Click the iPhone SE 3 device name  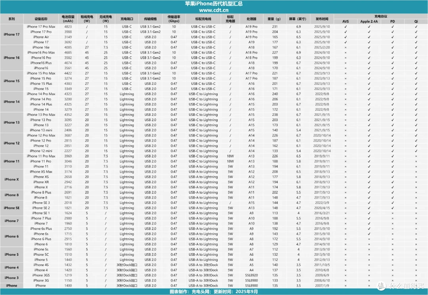tap(41, 203)
